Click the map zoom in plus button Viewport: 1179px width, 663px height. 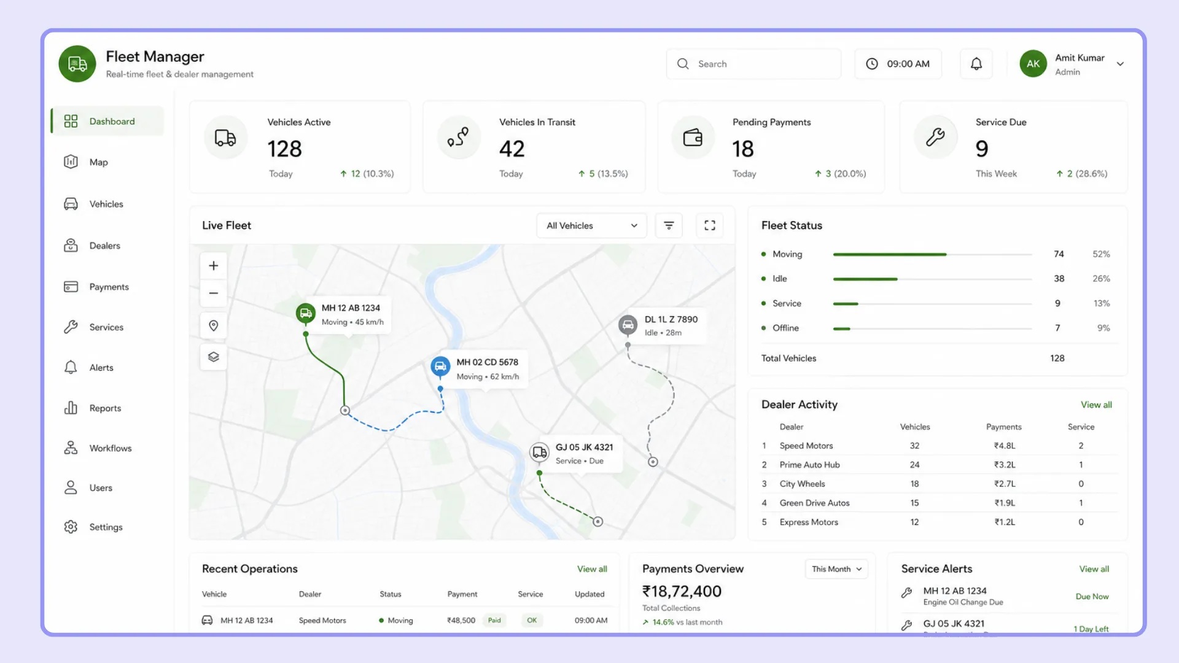pos(214,266)
